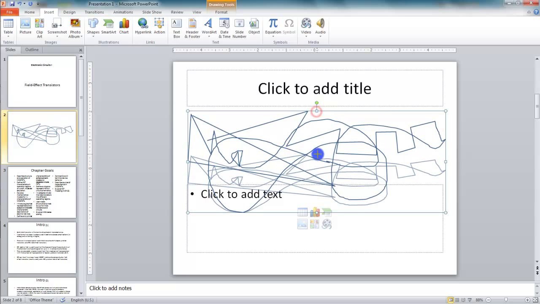
Task: Click the Video icon in Media group
Action: coord(306,24)
